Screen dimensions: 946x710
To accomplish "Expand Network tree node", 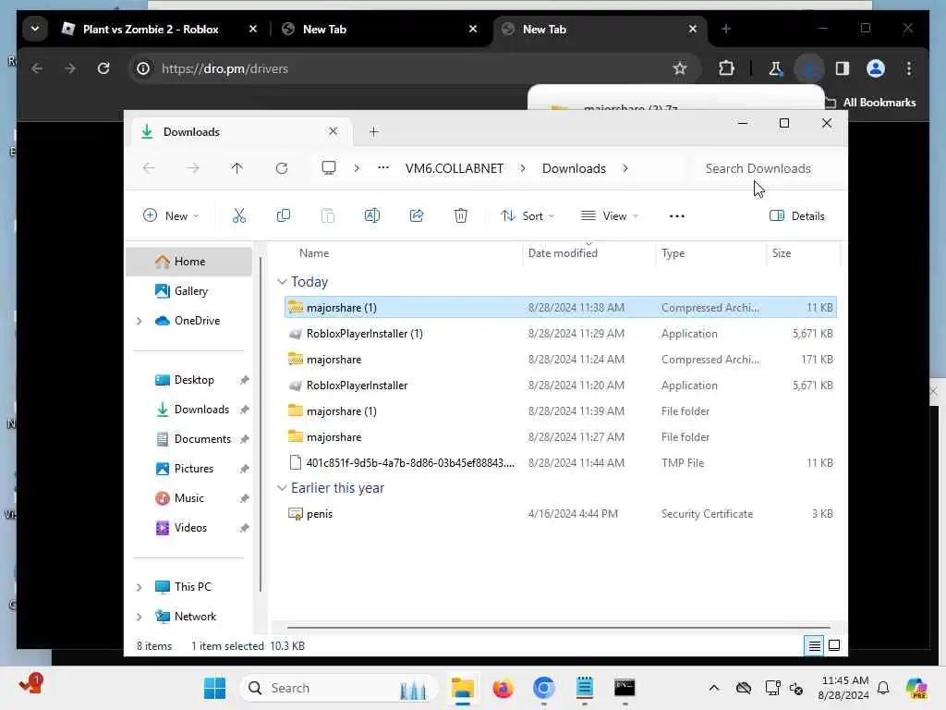I will tap(139, 617).
